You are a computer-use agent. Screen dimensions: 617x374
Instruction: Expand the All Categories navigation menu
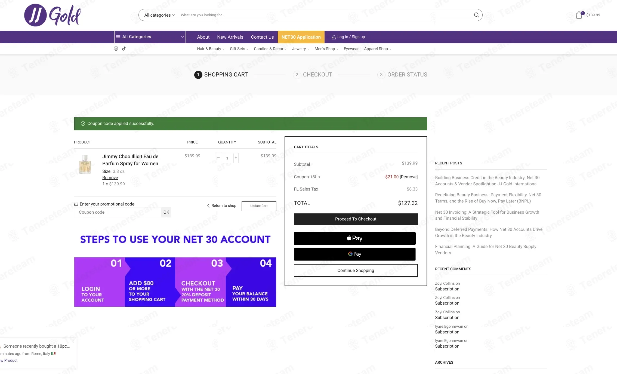click(x=150, y=37)
